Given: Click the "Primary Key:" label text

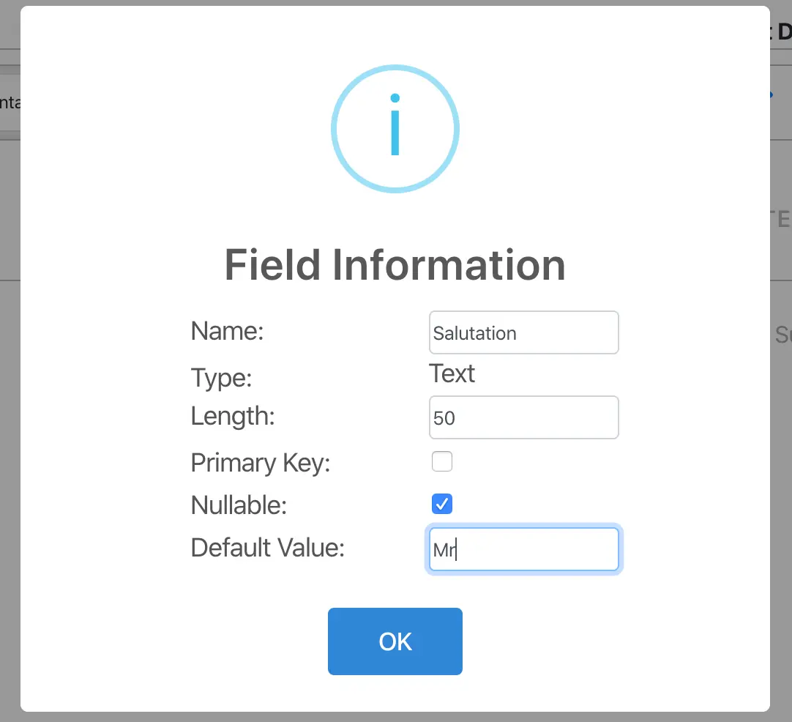Looking at the screenshot, I should [260, 463].
